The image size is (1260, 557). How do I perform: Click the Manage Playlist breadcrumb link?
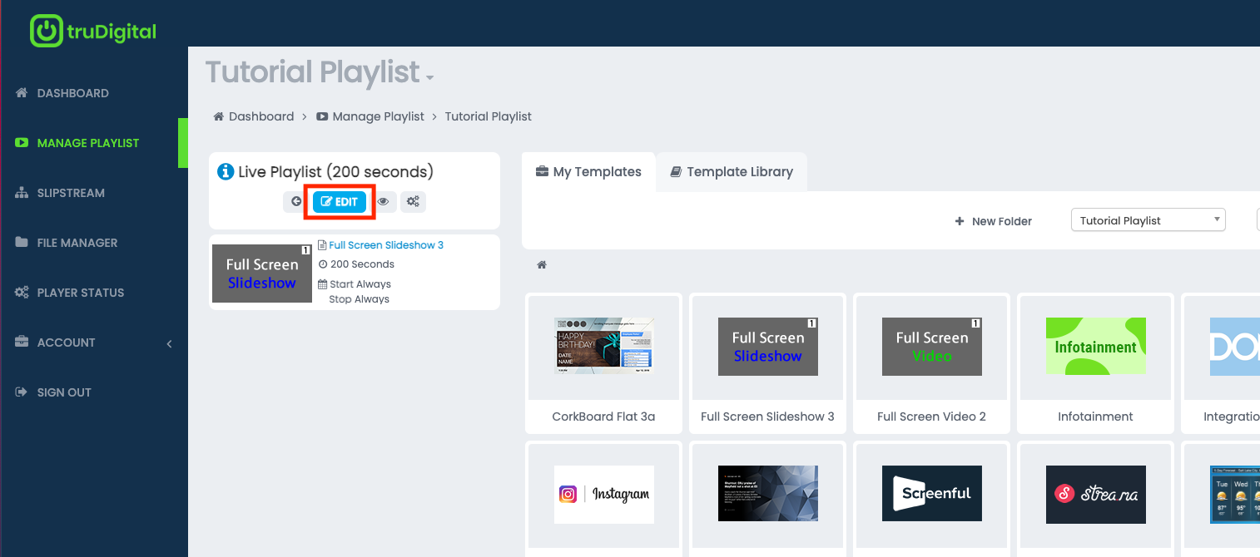[x=370, y=116]
